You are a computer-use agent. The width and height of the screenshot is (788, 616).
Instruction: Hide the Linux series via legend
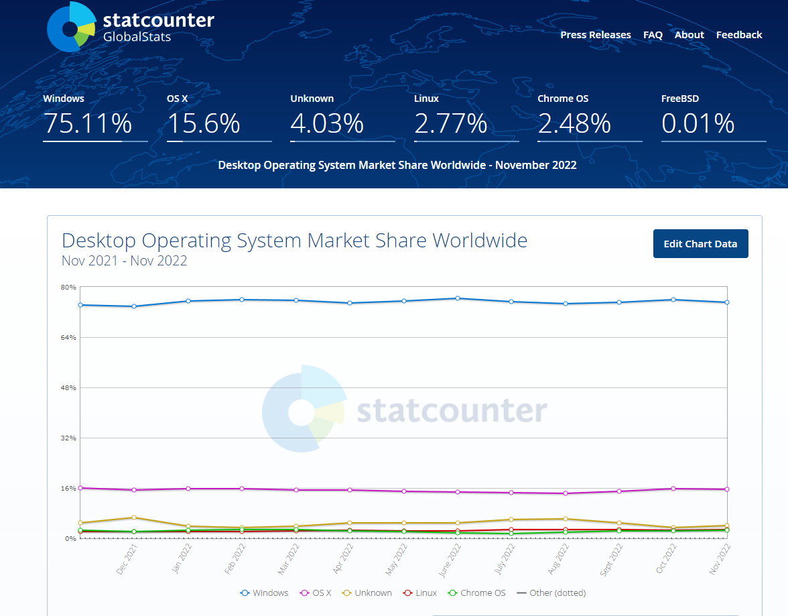point(420,593)
